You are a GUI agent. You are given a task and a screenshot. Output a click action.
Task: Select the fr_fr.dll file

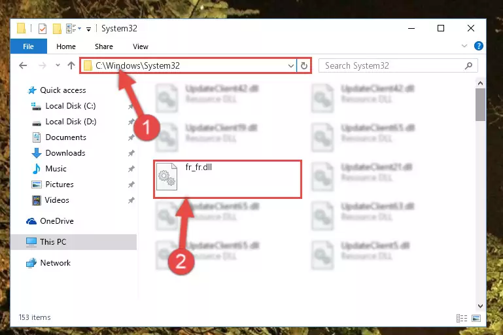pyautogui.click(x=228, y=179)
